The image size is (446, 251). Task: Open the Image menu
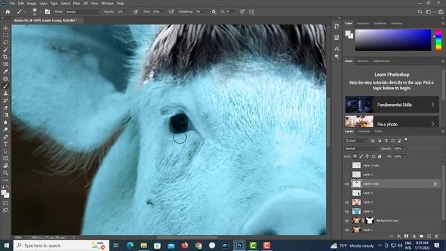31,3
